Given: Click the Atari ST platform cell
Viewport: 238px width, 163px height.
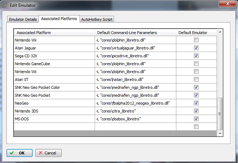Looking at the screenshot, I should 54,80.
